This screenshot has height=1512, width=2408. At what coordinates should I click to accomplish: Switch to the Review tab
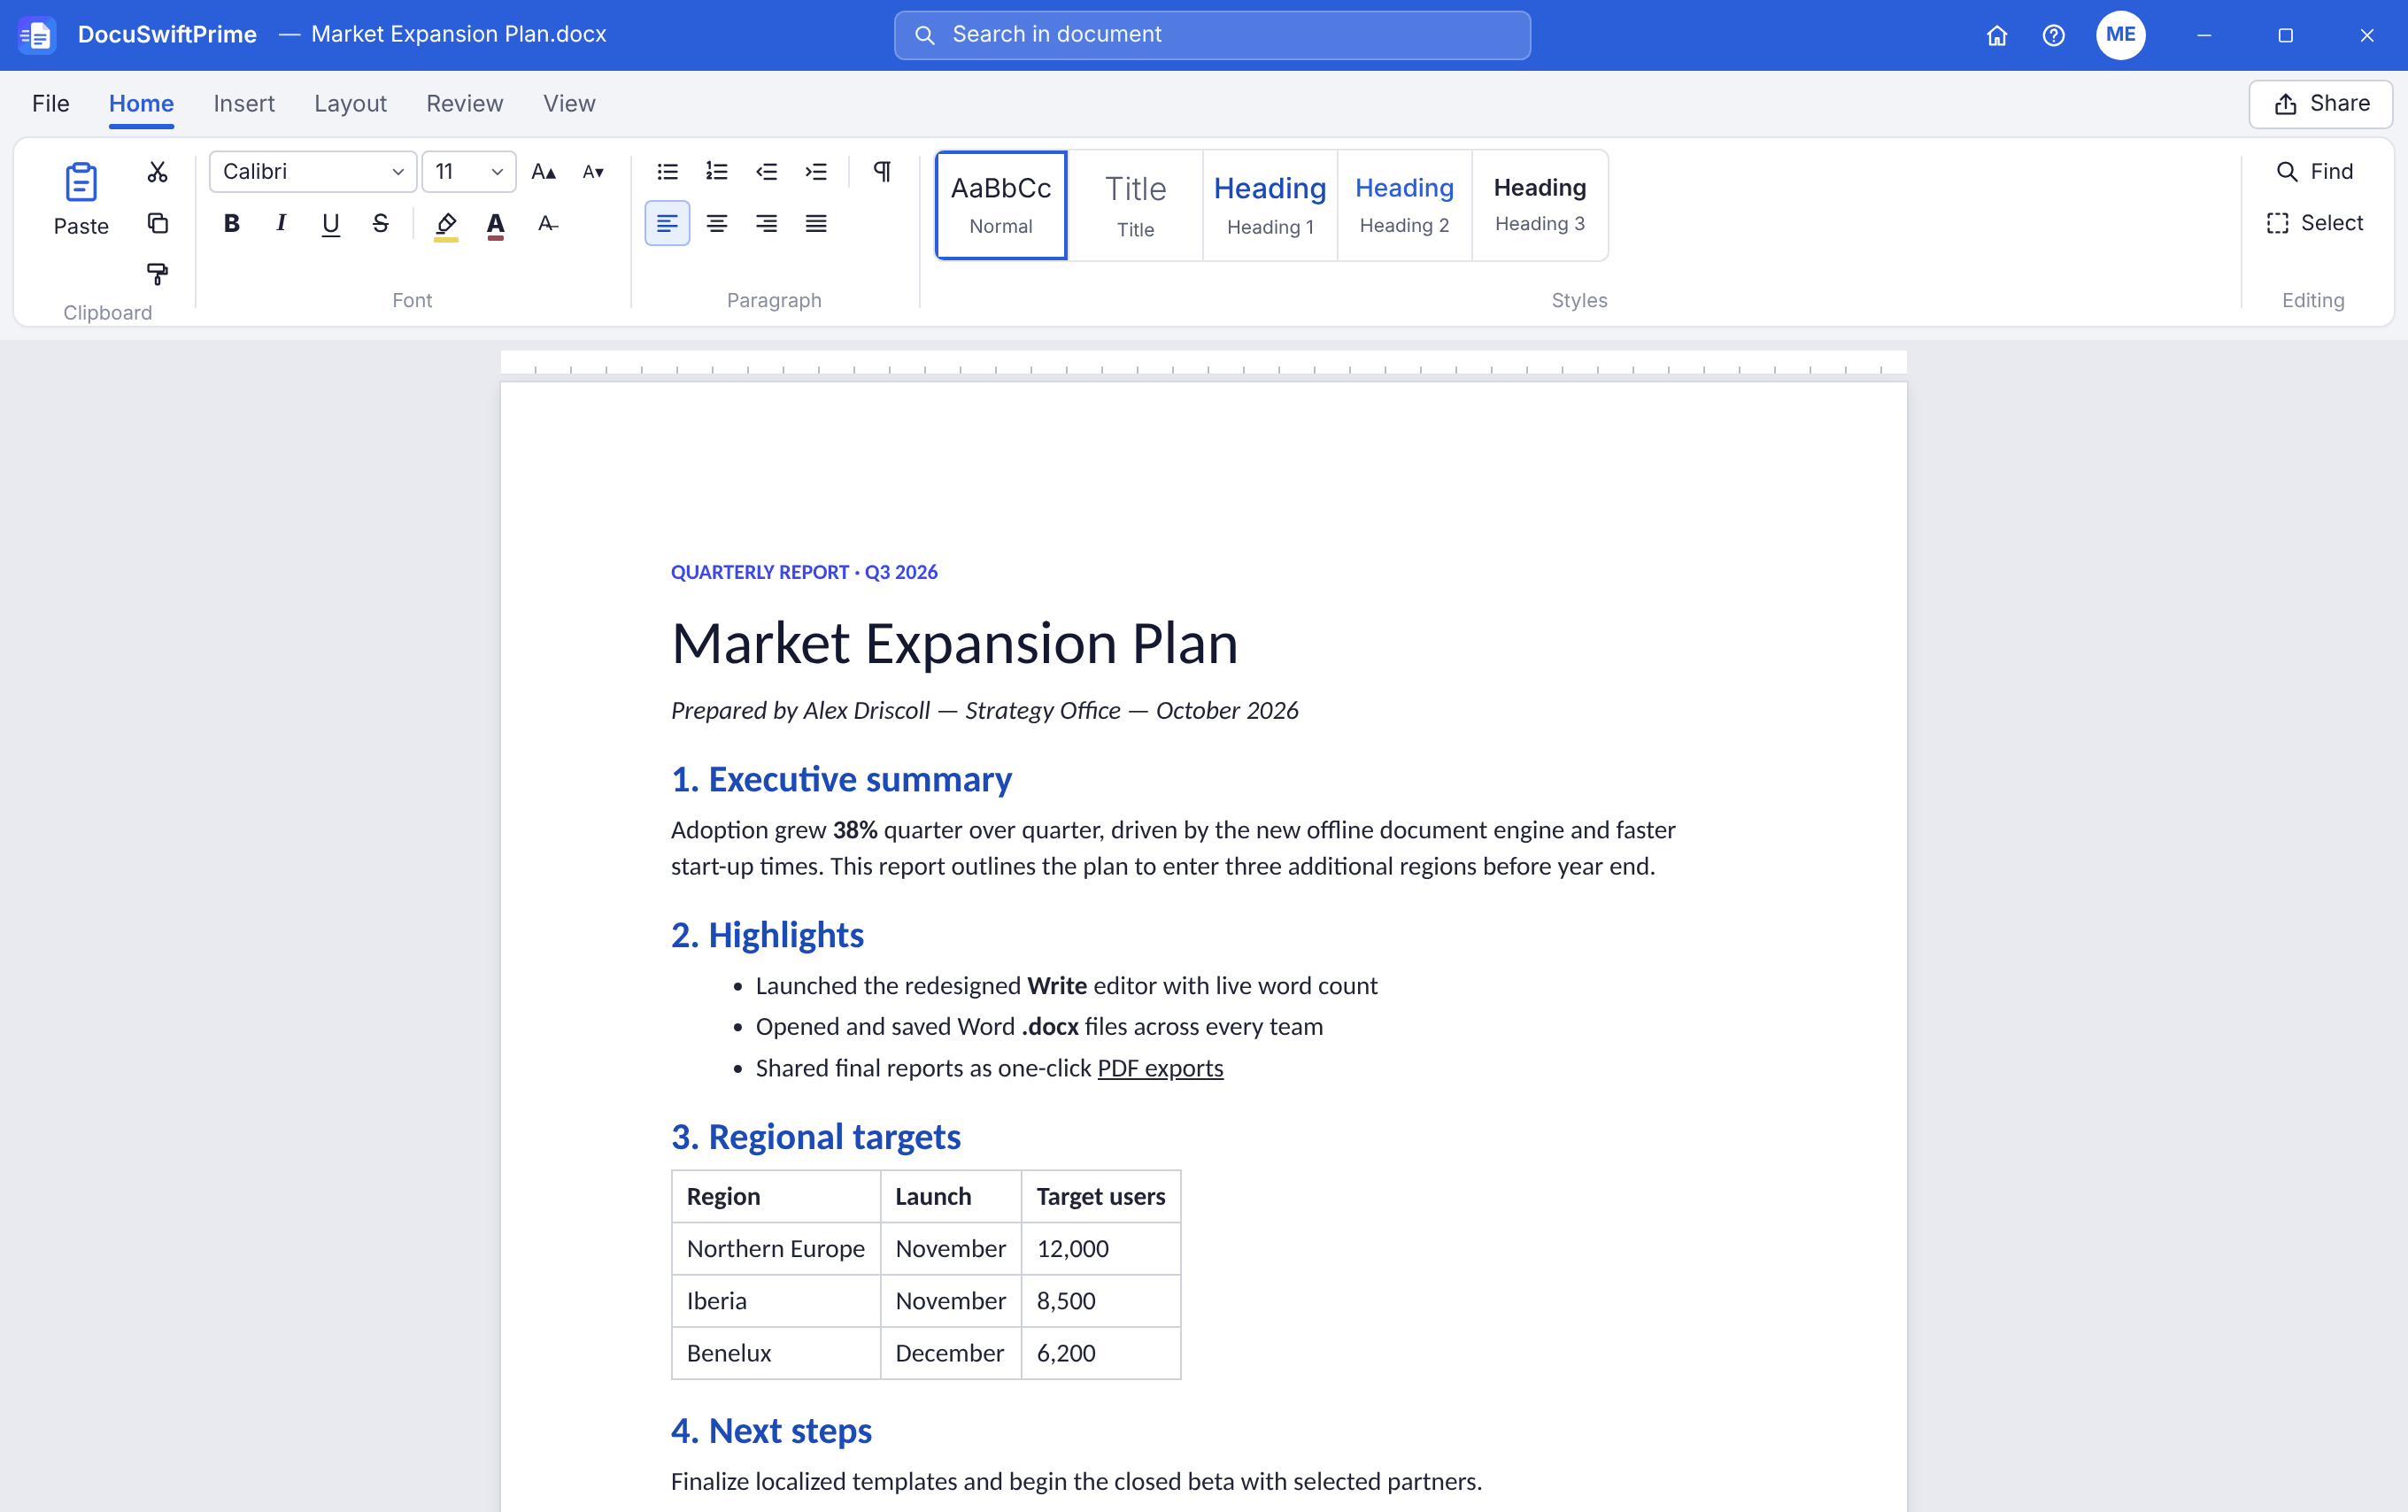pos(465,103)
